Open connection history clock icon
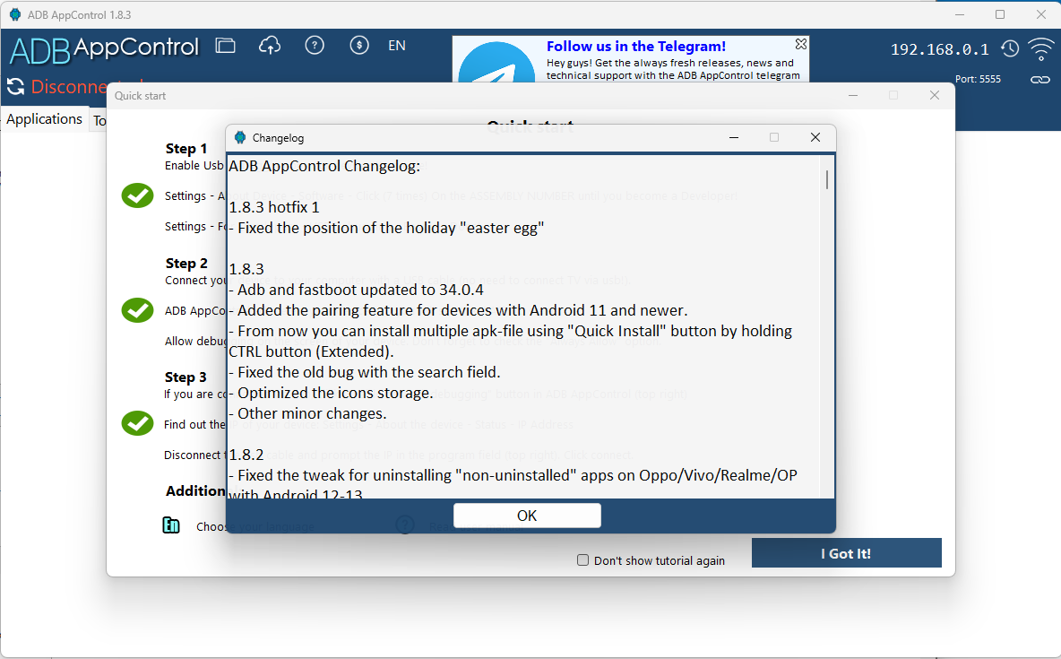1061x659 pixels. click(x=1010, y=48)
